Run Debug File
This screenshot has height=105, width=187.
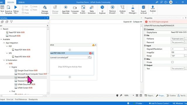[x=16, y=10]
